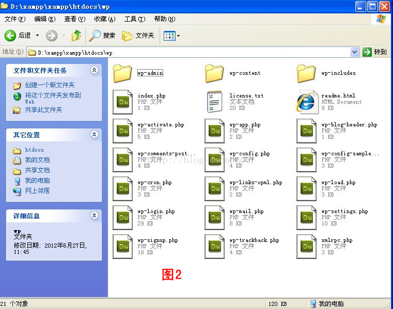393x309 pixels.
Task: Open the 工具(T) menu
Action: click(135, 19)
